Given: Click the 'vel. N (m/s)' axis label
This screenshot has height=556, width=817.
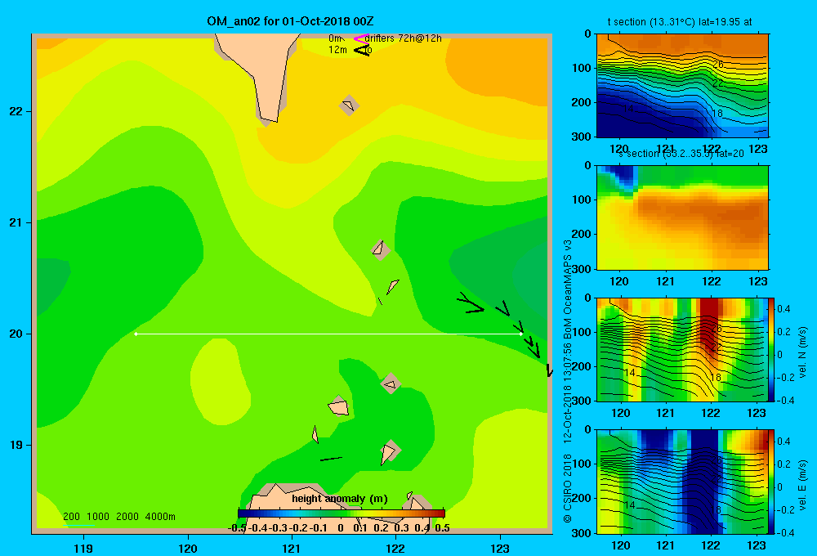Looking at the screenshot, I should 802,352.
